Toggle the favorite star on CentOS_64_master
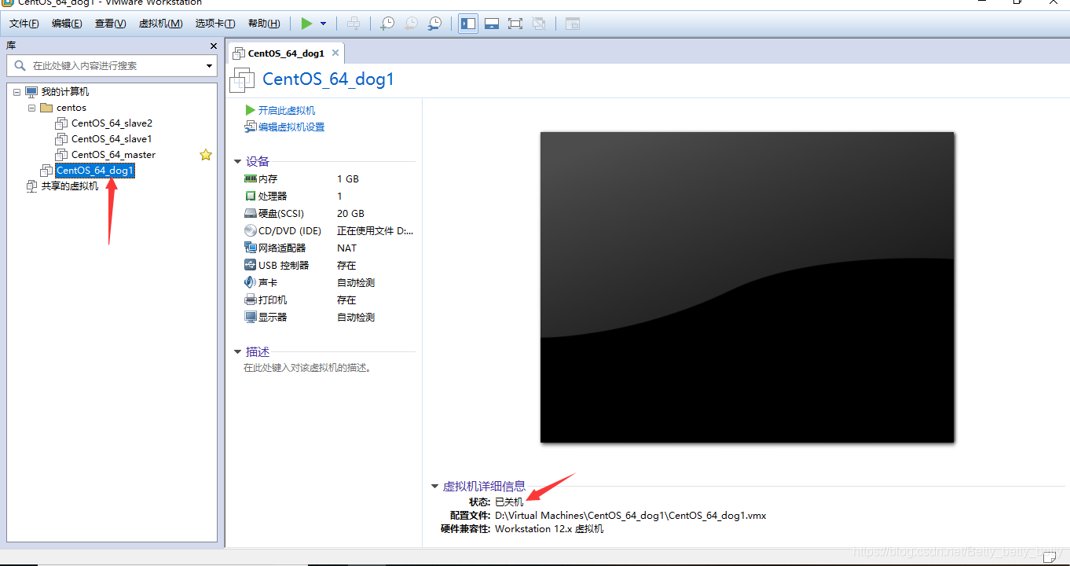This screenshot has width=1070, height=566. pos(206,155)
